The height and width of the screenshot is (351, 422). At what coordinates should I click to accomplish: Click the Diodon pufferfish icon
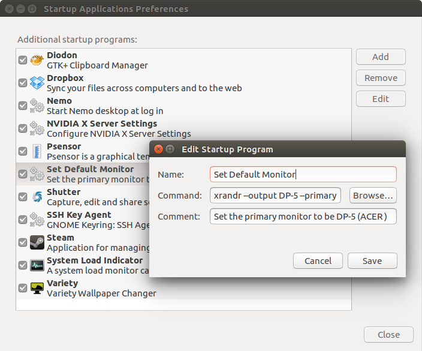coord(37,60)
